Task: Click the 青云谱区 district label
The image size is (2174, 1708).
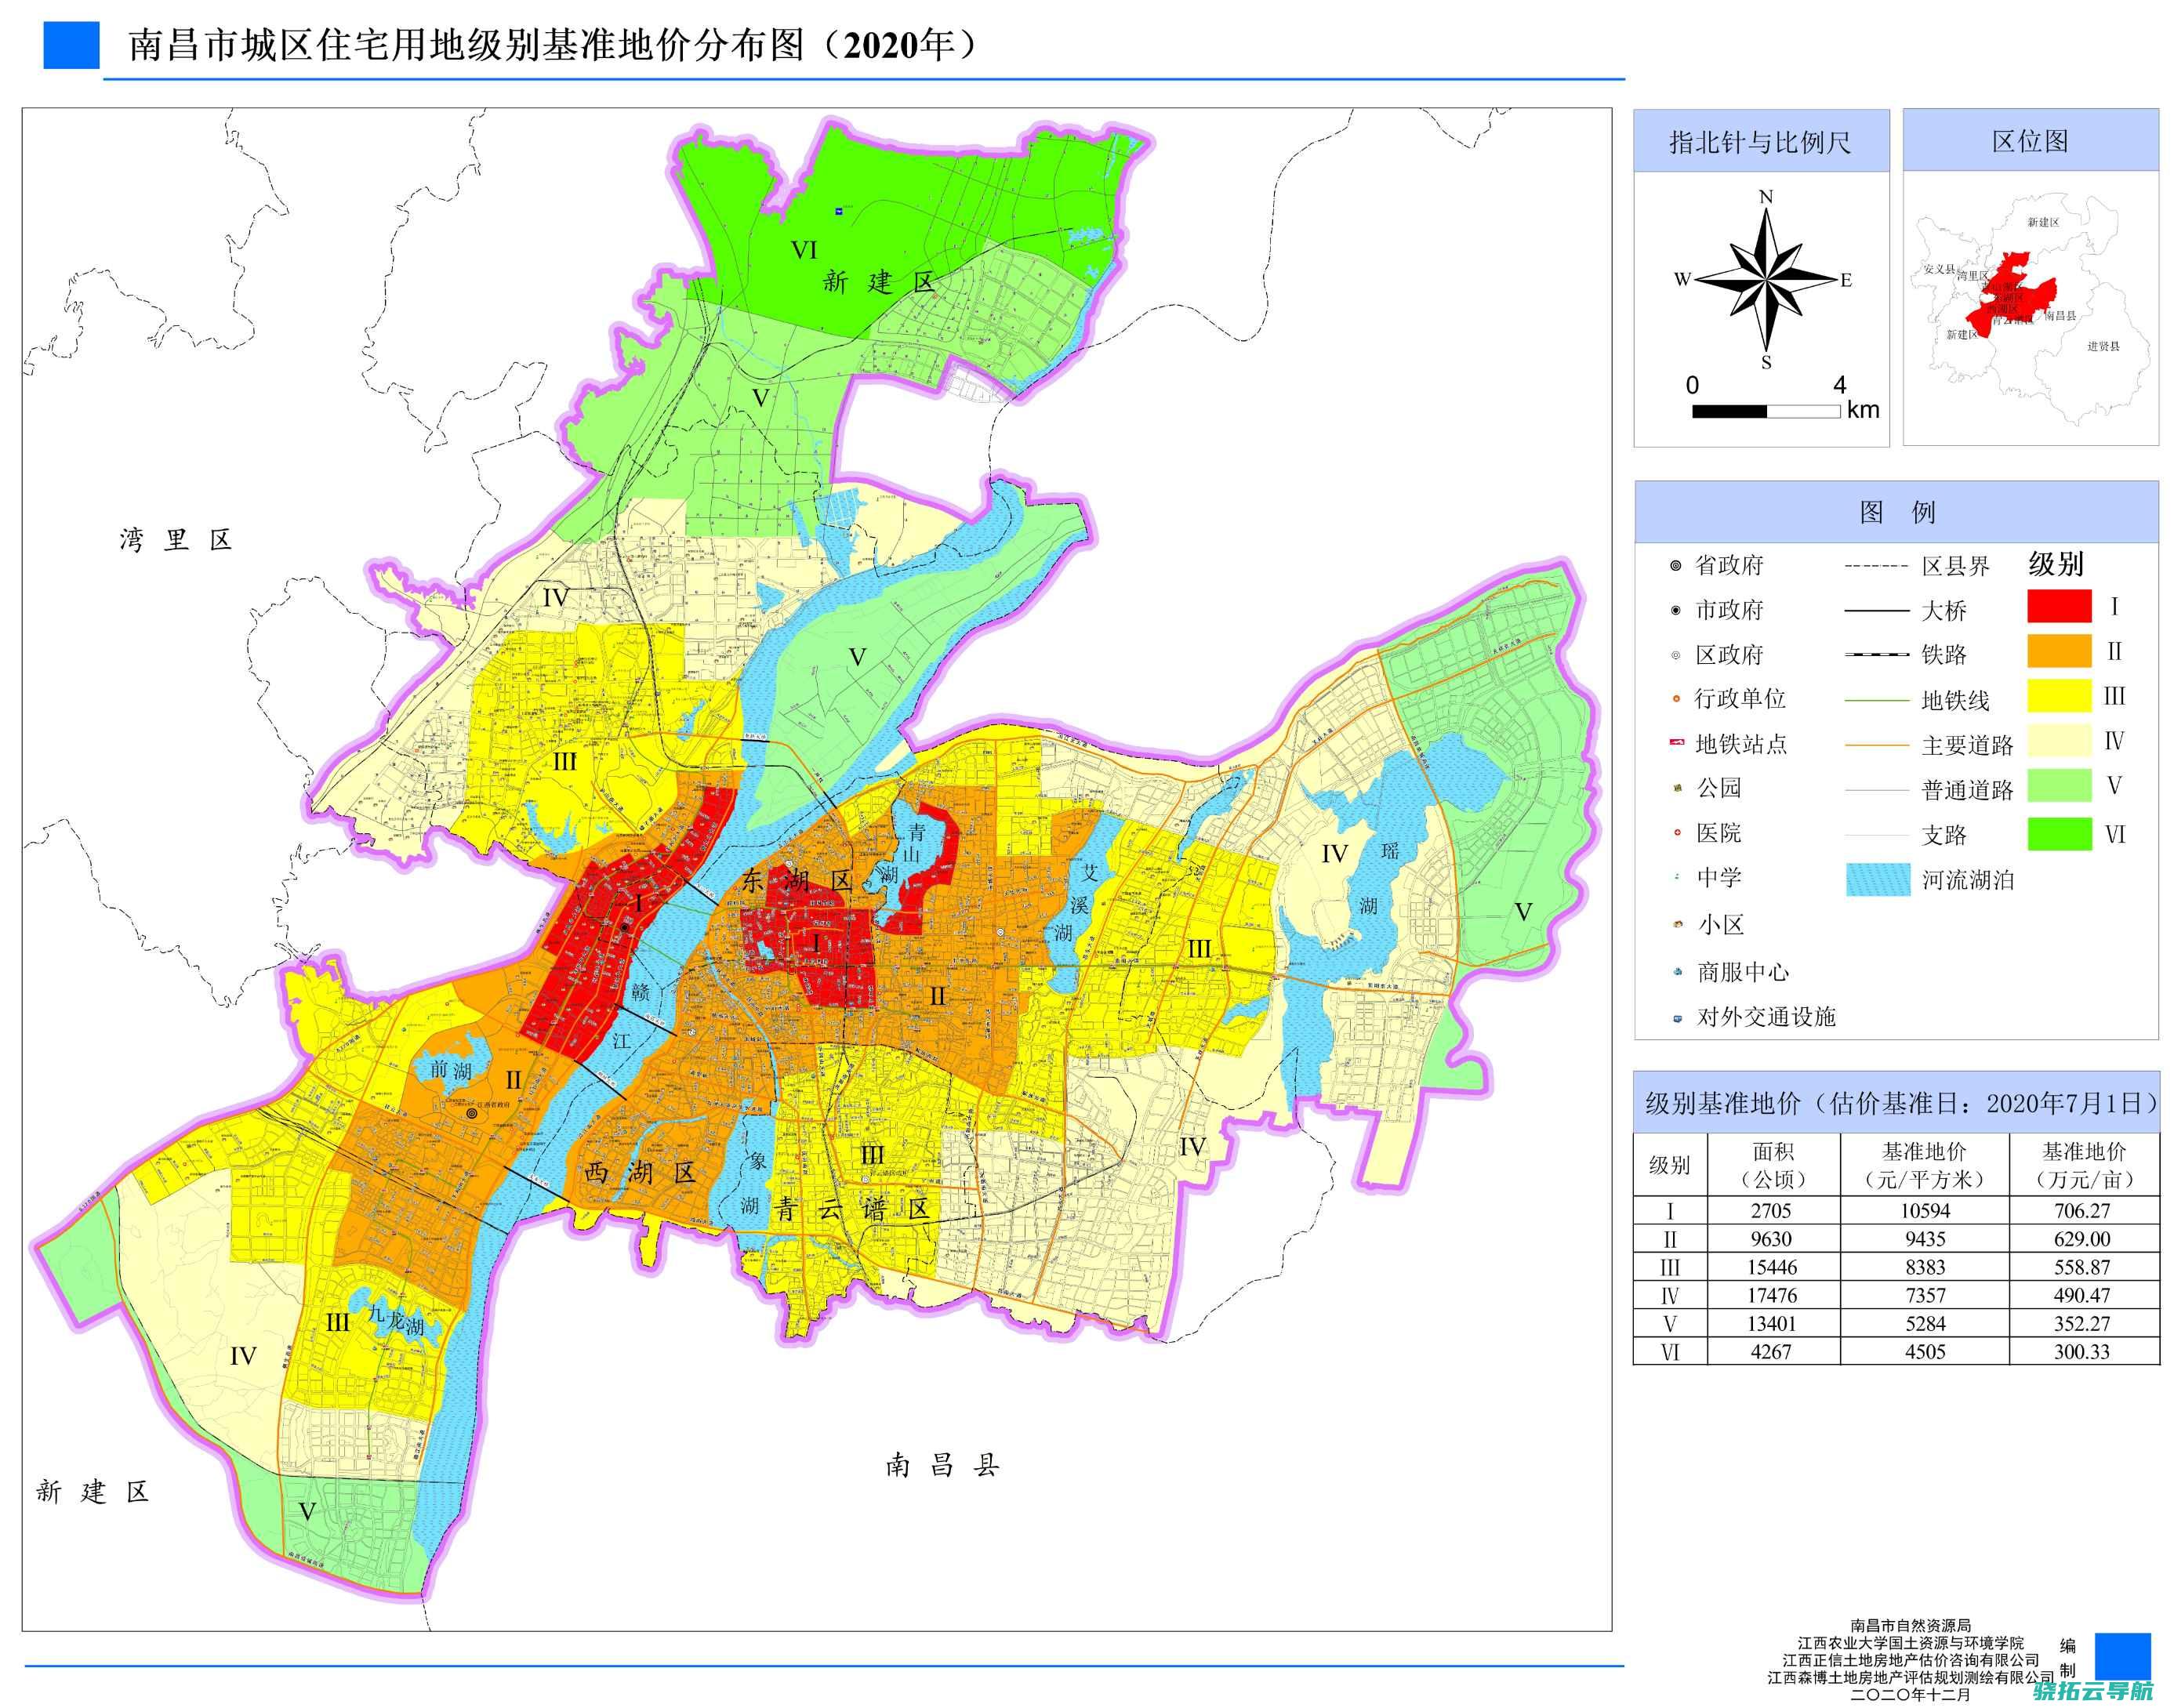Action: 853,1209
